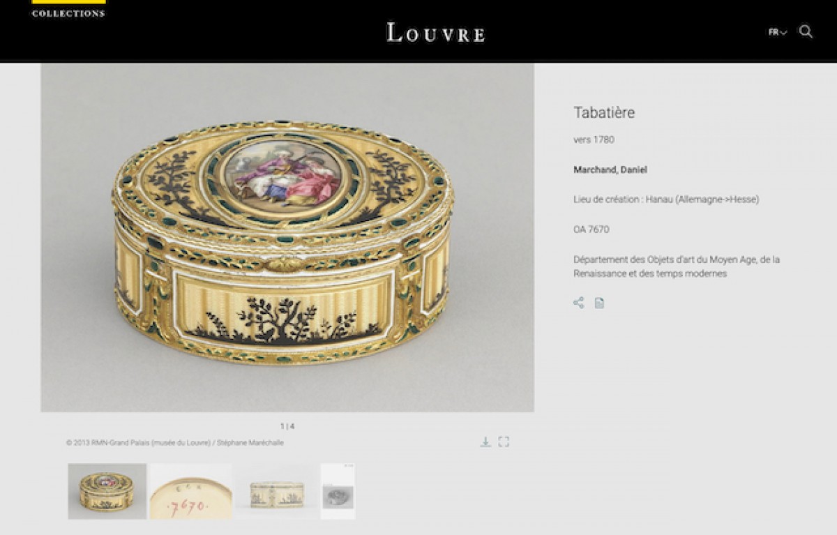
Task: Click the image counter 1|4
Action: pos(287,426)
